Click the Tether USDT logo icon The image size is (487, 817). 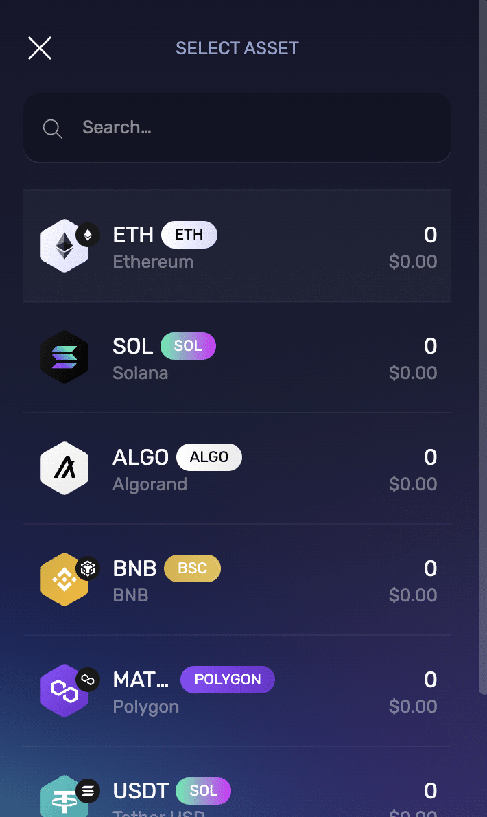(63, 799)
